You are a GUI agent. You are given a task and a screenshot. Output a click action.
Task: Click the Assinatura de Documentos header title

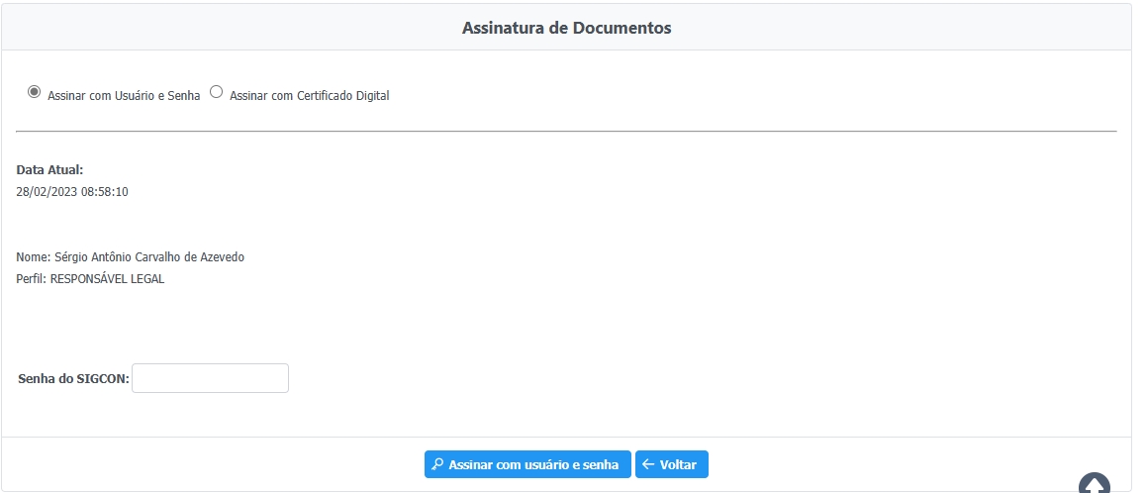click(x=566, y=28)
